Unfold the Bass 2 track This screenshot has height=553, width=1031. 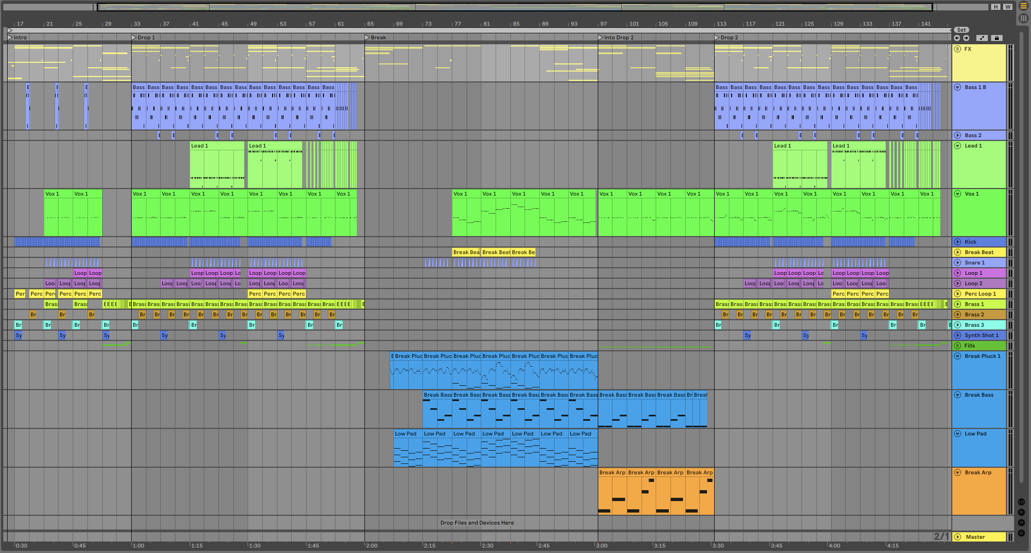pyautogui.click(x=957, y=136)
